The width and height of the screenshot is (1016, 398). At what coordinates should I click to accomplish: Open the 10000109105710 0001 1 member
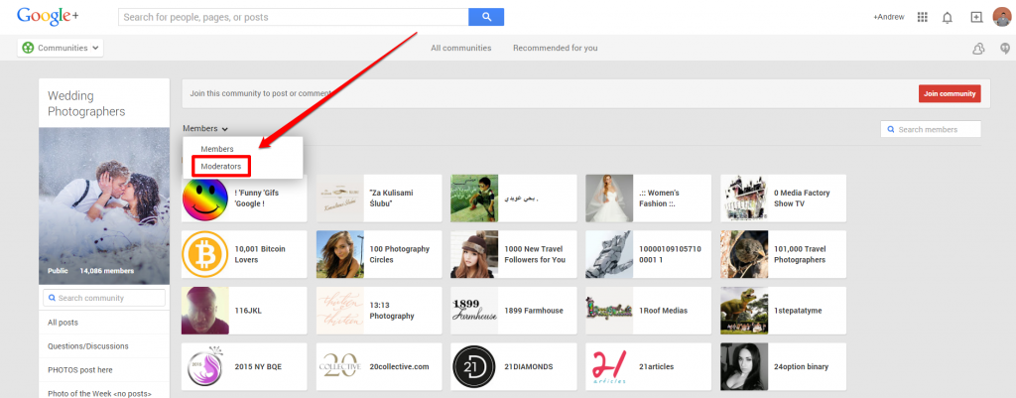[649, 254]
